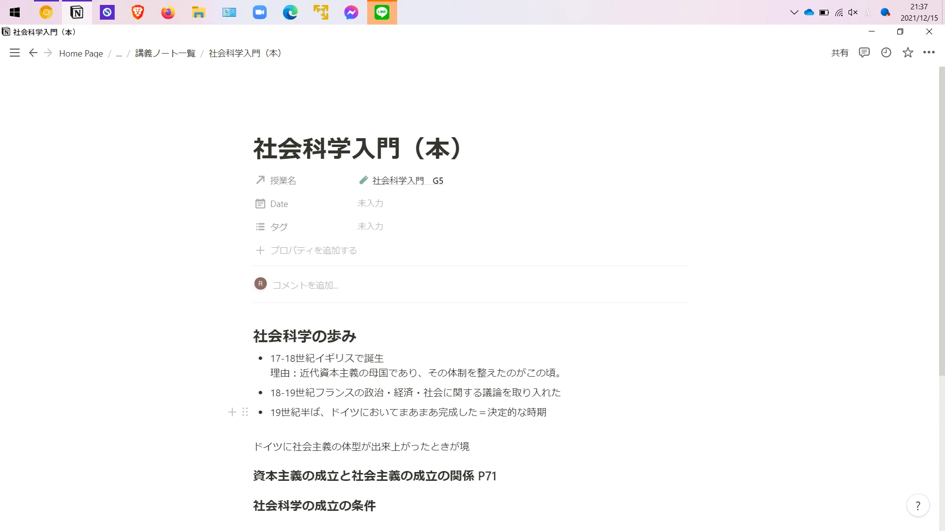The image size is (945, 531).
Task: Open the Windows Start menu
Action: tap(15, 12)
